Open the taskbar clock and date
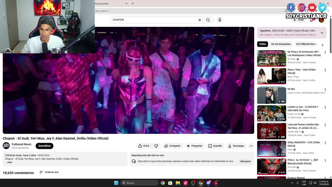Image resolution: width=332 pixels, height=187 pixels. (323, 183)
